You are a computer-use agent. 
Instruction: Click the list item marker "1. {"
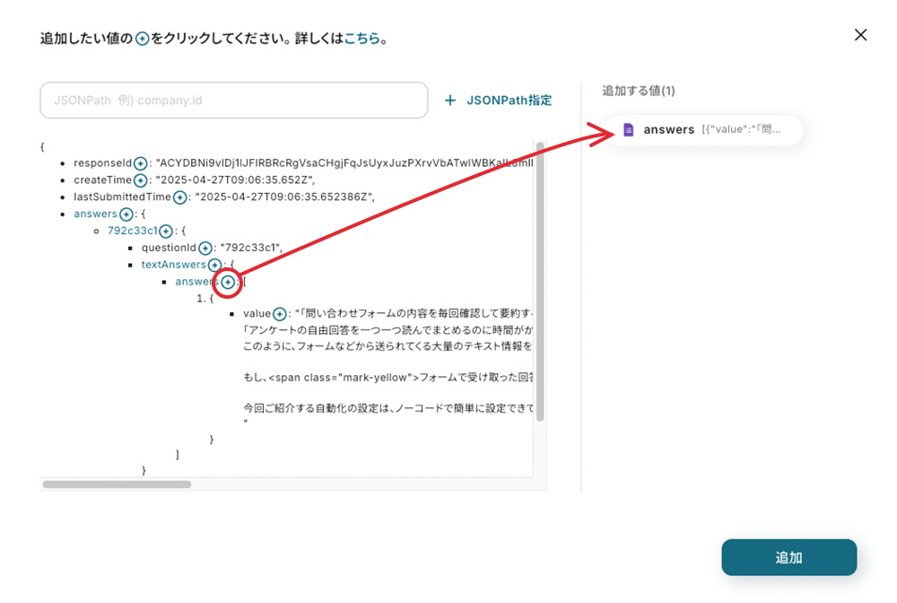(205, 299)
